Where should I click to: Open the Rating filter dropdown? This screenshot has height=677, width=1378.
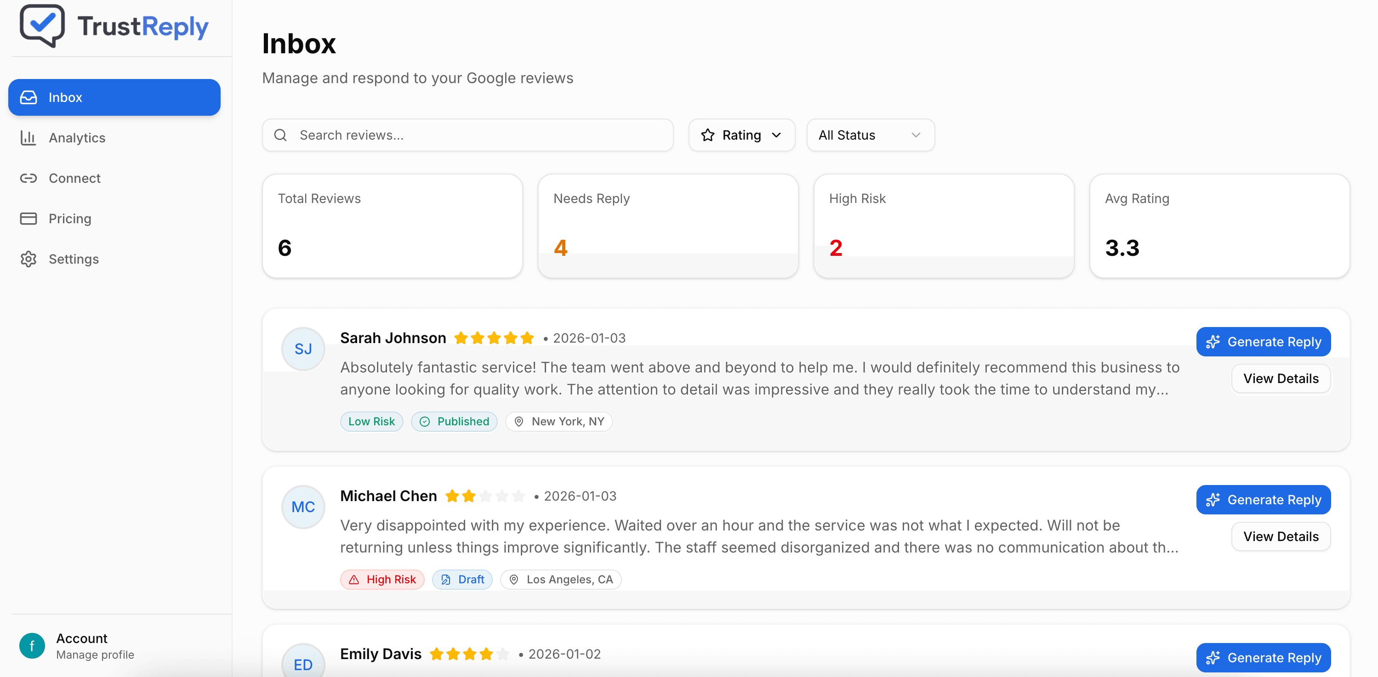pyautogui.click(x=741, y=135)
